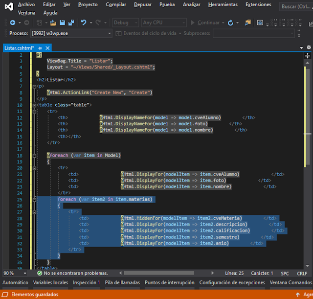Image resolution: width=313 pixels, height=299 pixels.
Task: Click the Save All toolbar icon
Action: (71, 23)
